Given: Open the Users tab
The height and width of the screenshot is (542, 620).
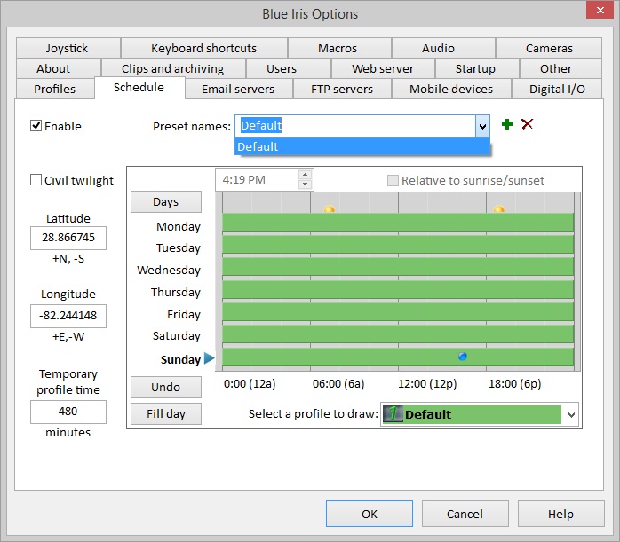Looking at the screenshot, I should pyautogui.click(x=288, y=68).
